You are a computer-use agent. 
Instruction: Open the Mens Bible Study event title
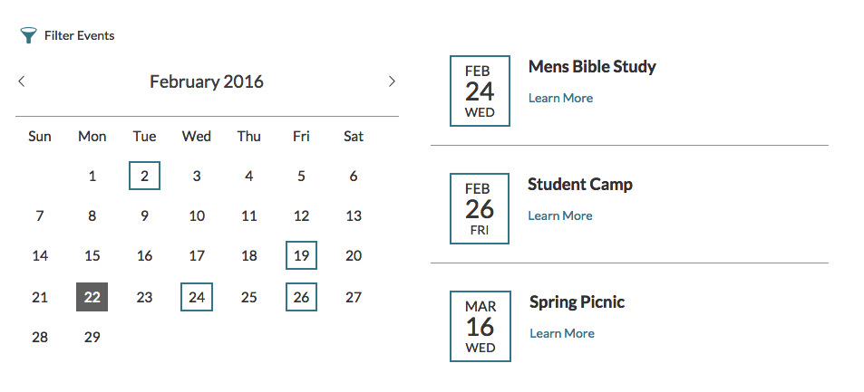[x=592, y=67]
